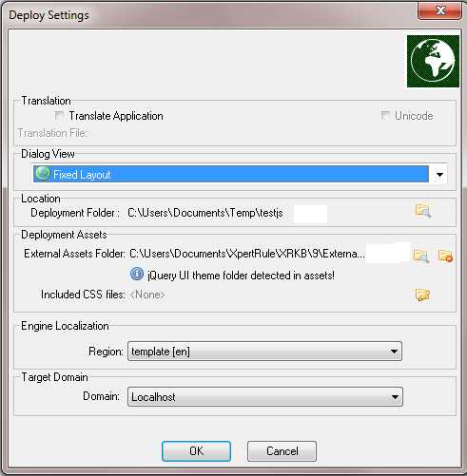Open the Domain dropdown showing Localhost
This screenshot has height=476, width=467.
tap(265, 396)
